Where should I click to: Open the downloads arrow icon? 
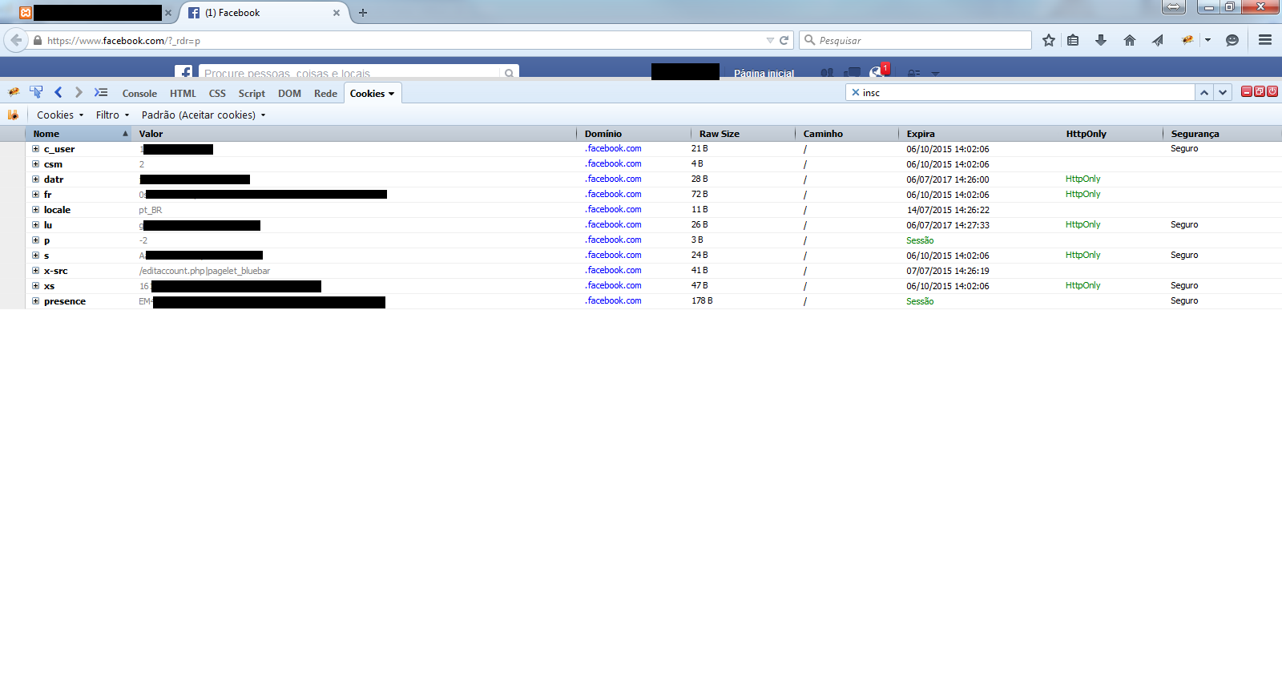point(1101,40)
